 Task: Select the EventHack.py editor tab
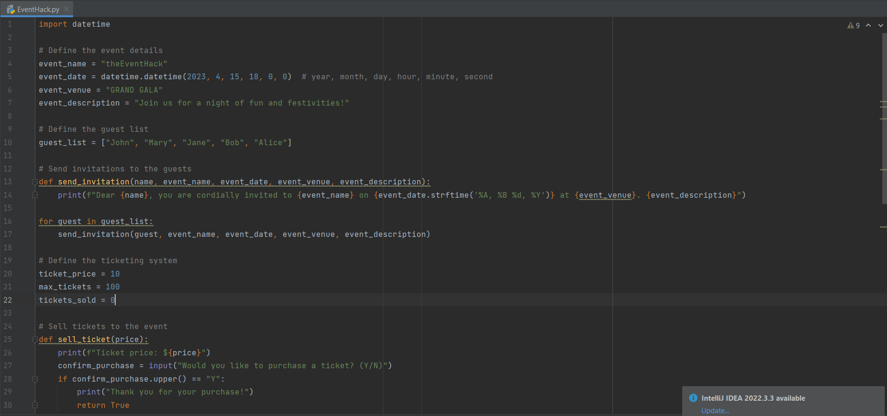37,9
